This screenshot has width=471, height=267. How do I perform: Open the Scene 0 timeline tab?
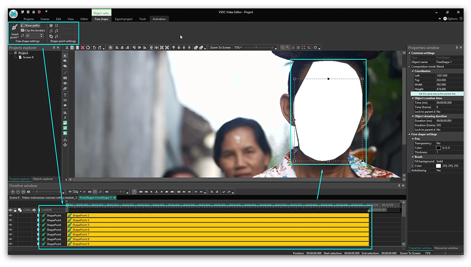(x=15, y=197)
